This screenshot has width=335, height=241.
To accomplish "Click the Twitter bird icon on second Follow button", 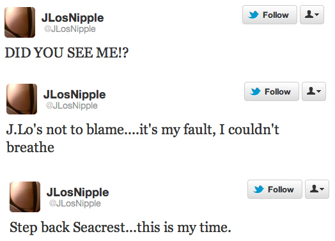I will (256, 91).
